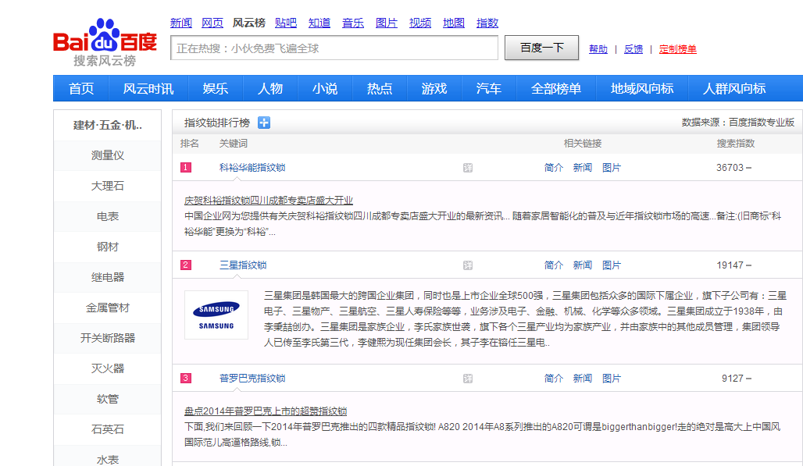
Task: Click the Baidu logo
Action: [105, 42]
